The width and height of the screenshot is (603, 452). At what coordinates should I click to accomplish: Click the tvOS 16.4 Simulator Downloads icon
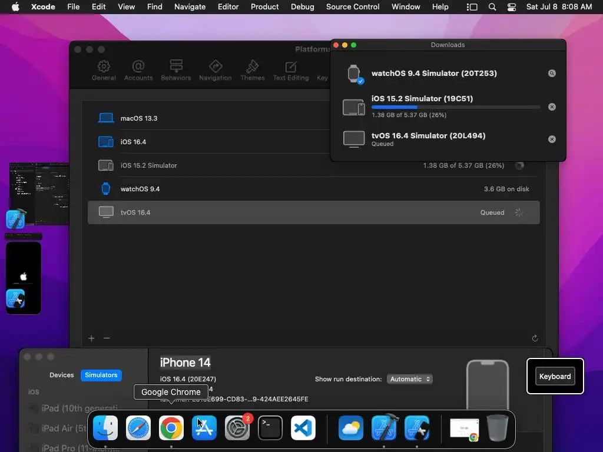354,139
